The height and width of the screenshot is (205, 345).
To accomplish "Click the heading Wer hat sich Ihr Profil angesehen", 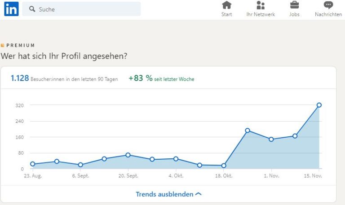I will pos(64,56).
